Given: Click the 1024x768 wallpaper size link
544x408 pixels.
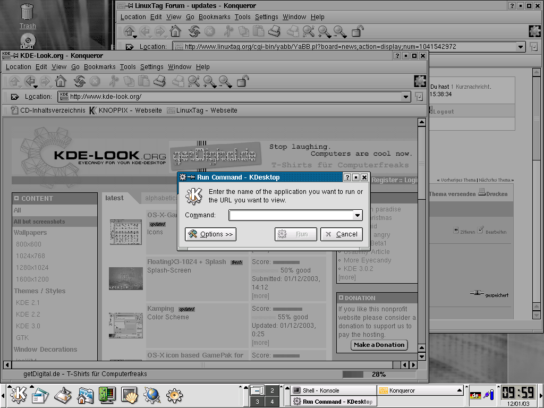Looking at the screenshot, I should point(30,256).
